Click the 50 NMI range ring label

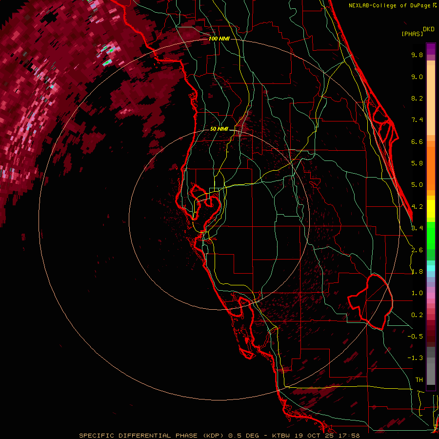pyautogui.click(x=219, y=129)
